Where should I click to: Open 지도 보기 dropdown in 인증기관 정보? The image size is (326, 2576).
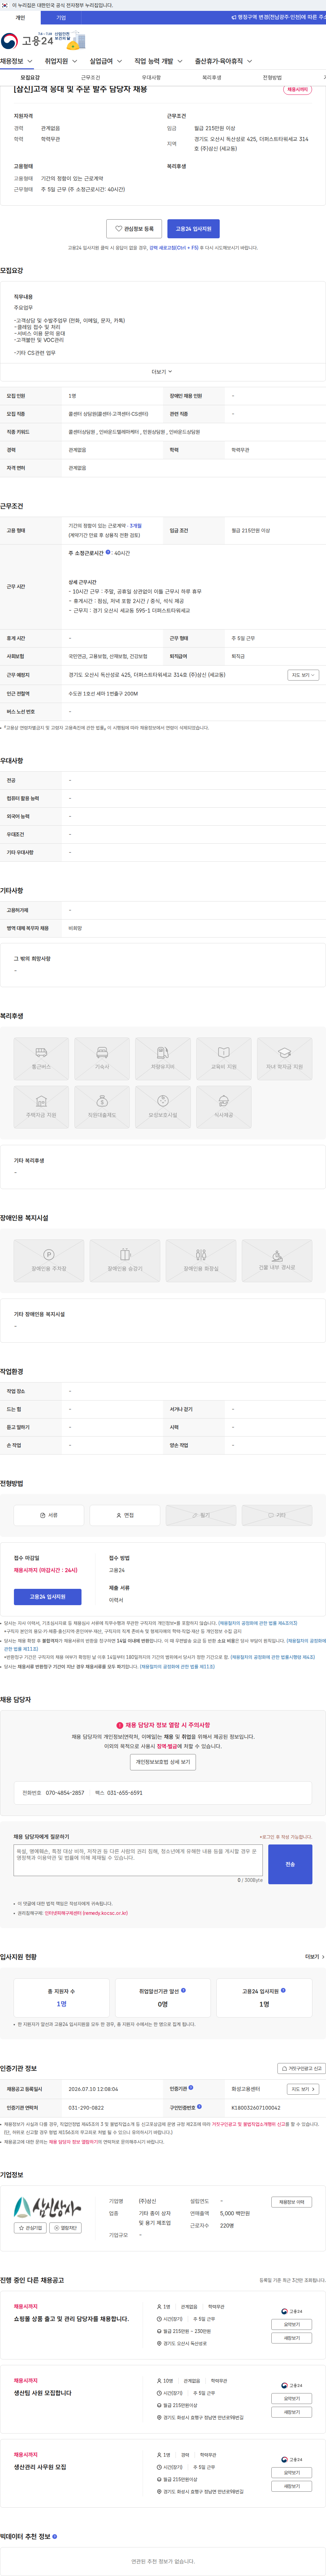click(303, 2089)
